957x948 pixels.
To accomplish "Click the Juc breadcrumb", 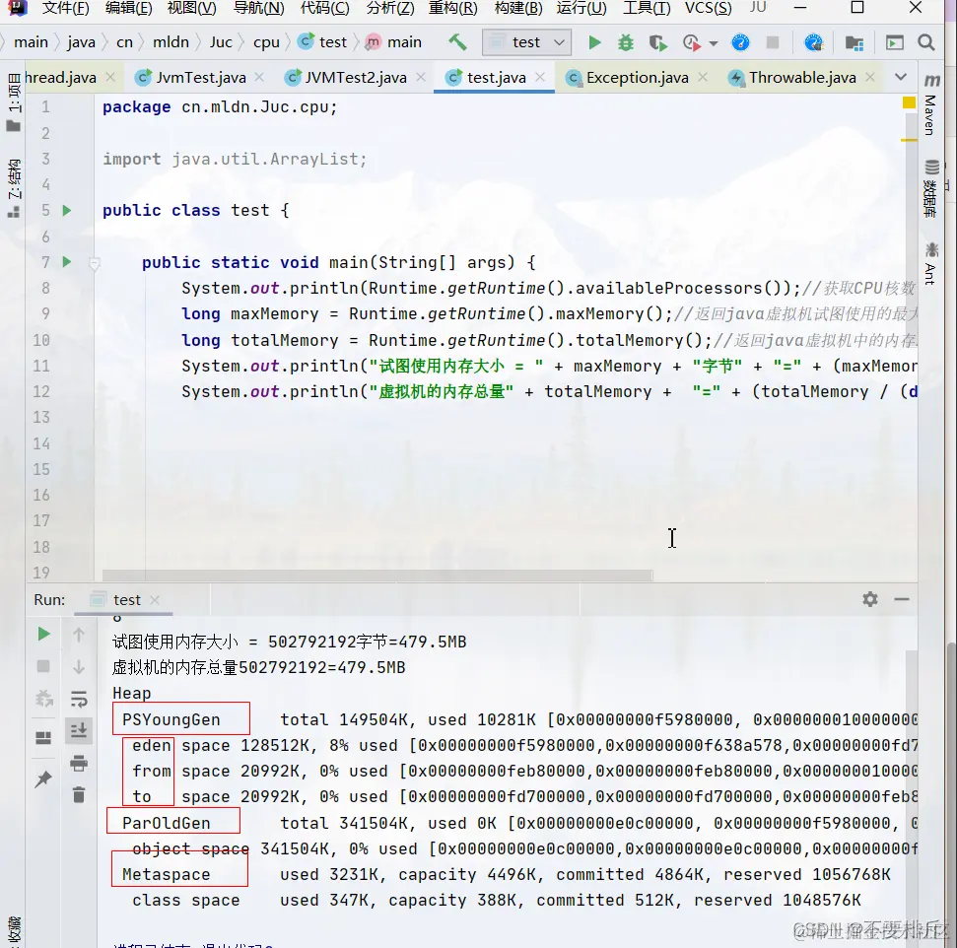I will (221, 42).
